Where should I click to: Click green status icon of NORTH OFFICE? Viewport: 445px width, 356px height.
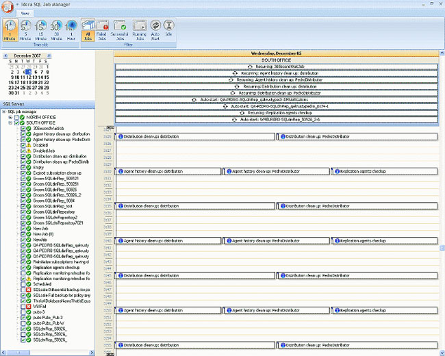click(22, 117)
